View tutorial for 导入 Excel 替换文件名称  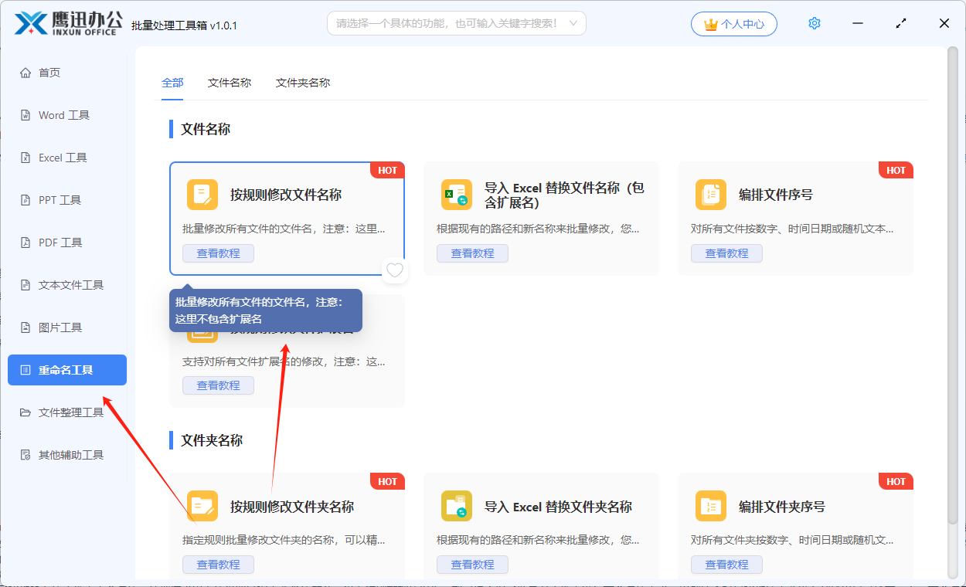pos(472,253)
